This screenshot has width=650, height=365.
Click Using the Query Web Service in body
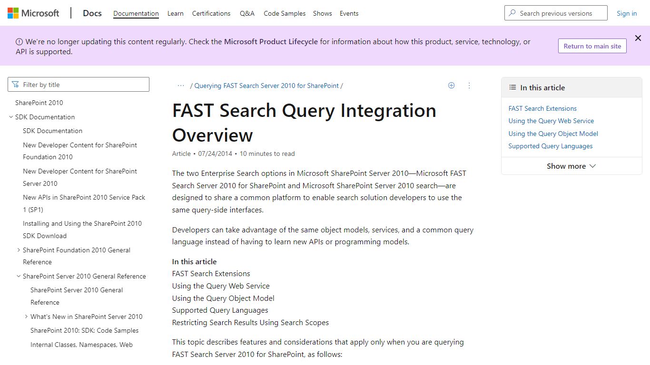pos(221,286)
